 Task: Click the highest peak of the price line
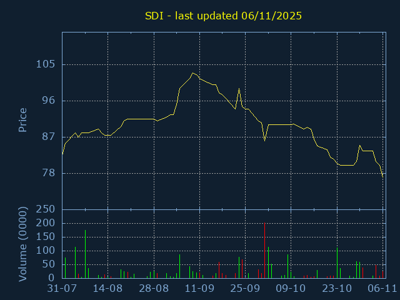click(193, 73)
